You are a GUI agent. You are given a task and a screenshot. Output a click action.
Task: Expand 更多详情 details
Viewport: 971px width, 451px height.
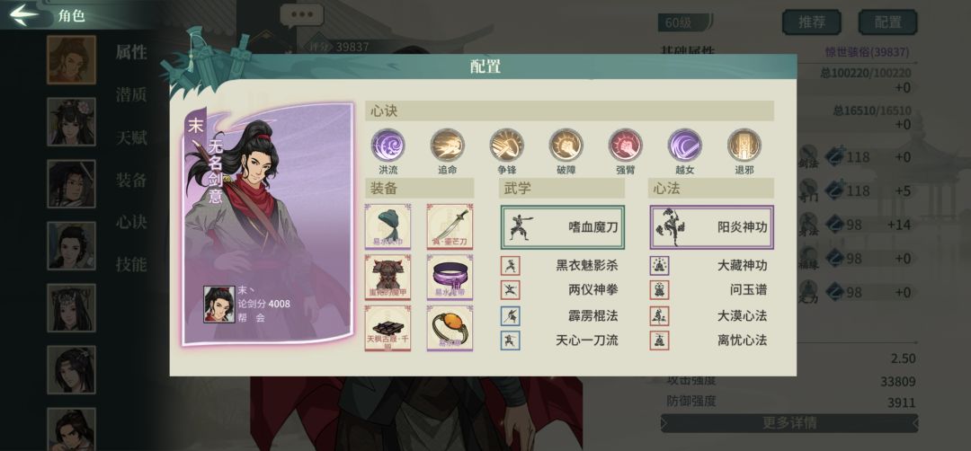coord(789,423)
